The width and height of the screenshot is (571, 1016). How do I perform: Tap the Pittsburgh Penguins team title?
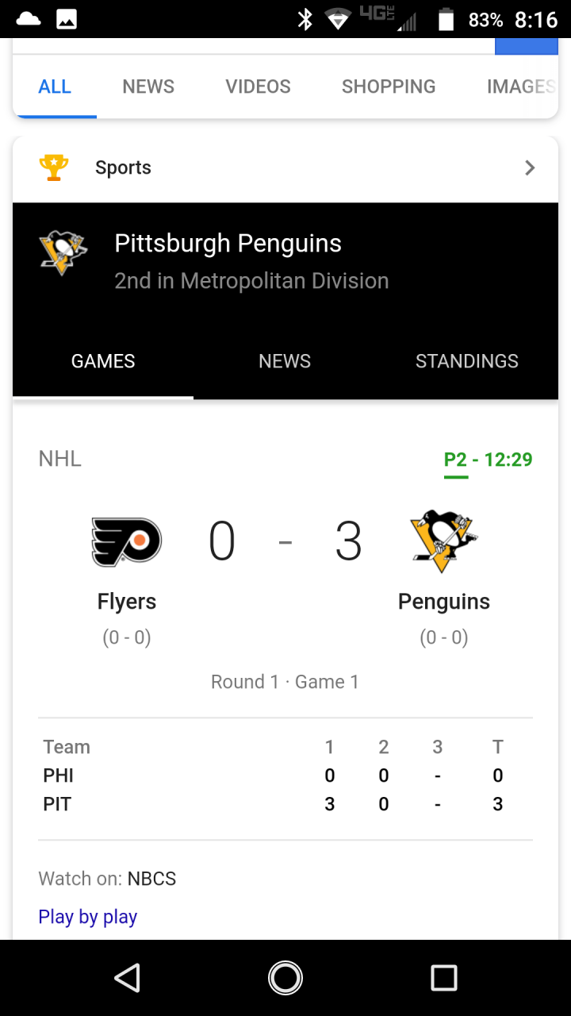pos(228,243)
